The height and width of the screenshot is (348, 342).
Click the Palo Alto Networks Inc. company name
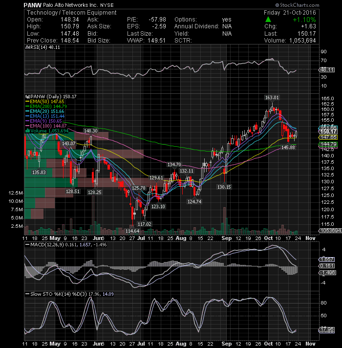pyautogui.click(x=70, y=5)
